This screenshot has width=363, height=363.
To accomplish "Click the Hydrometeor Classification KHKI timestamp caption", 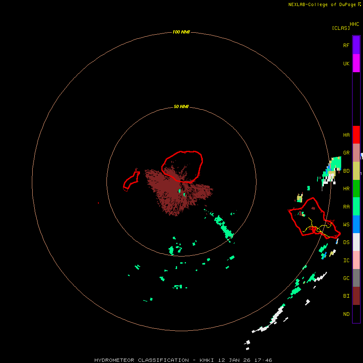I will click(x=183, y=360).
